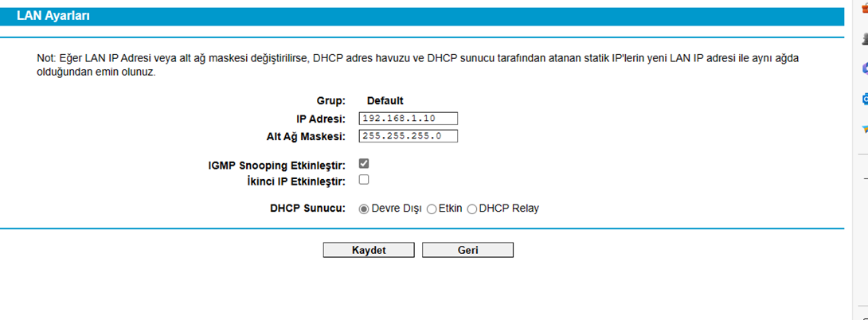Click the Default group value
868x320 pixels.
(385, 101)
